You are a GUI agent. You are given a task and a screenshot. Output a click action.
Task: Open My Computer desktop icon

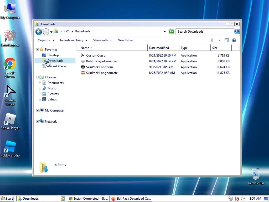[10, 11]
